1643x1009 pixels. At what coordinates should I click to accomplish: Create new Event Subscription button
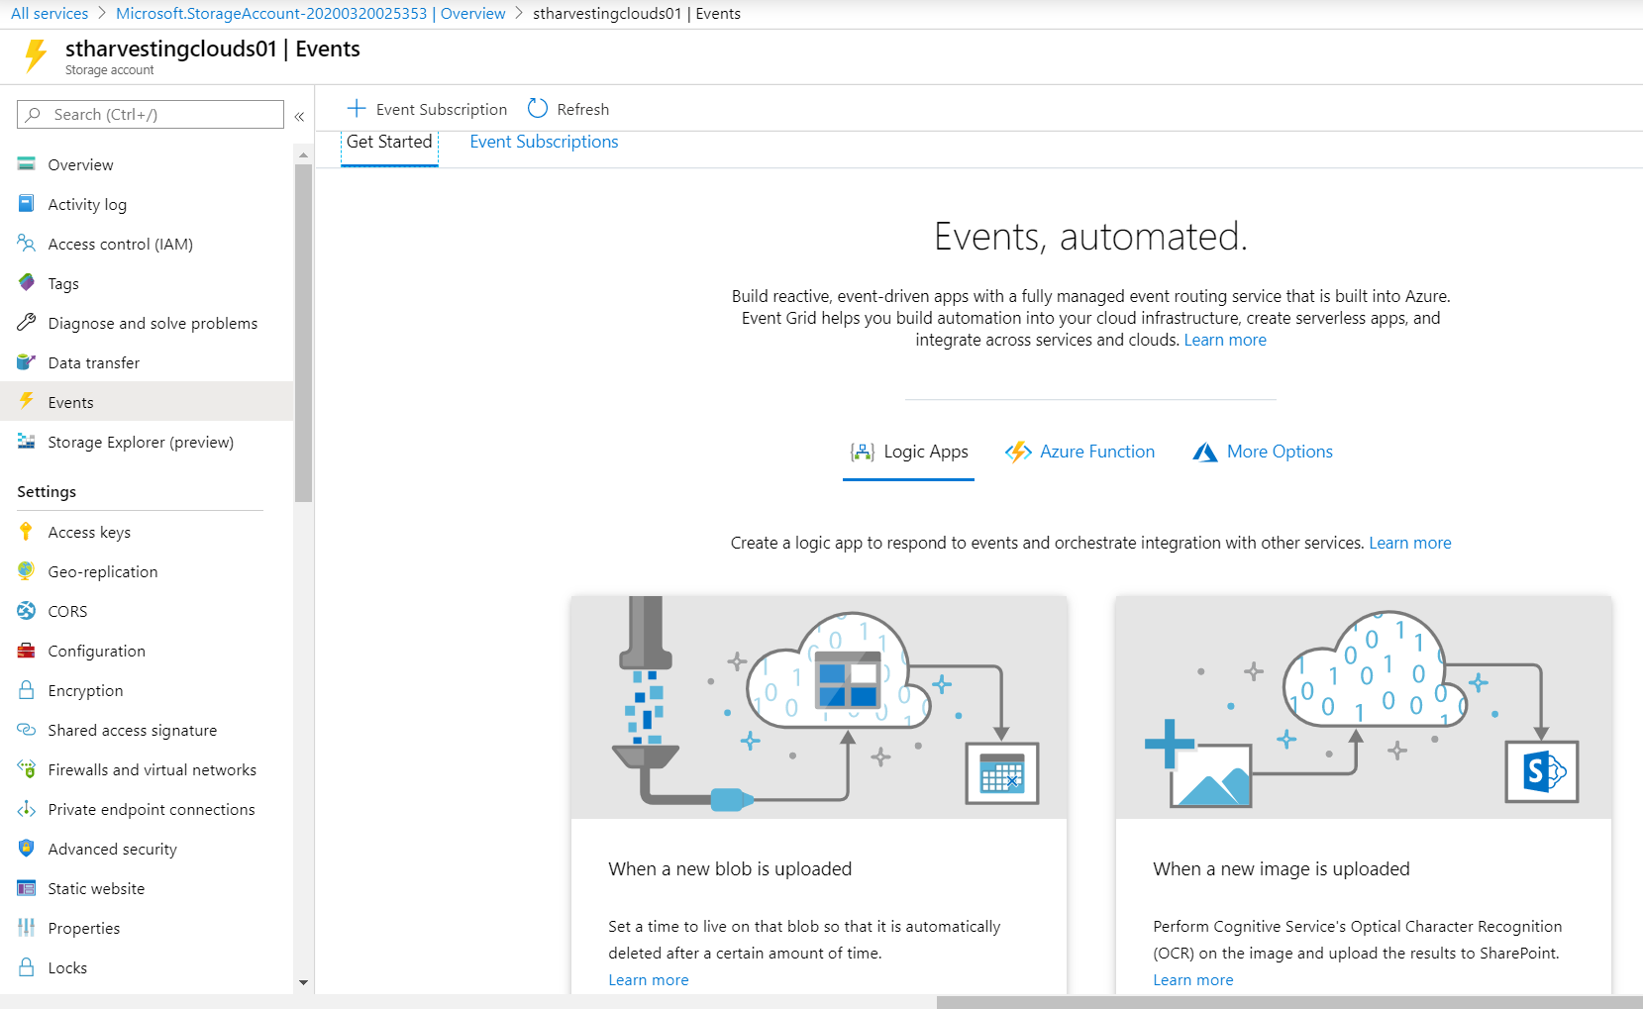click(x=427, y=109)
